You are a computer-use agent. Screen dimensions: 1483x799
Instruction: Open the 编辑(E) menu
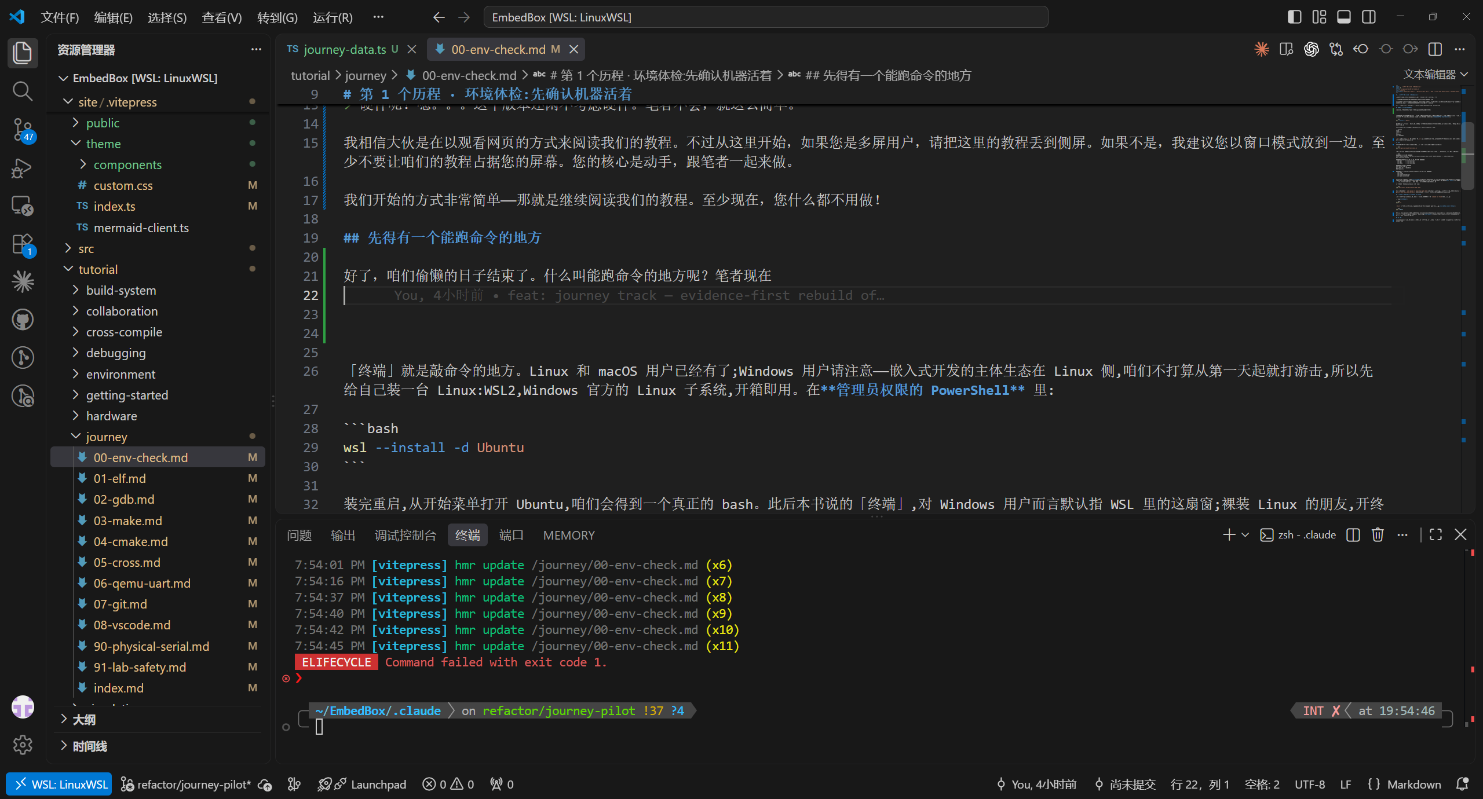(114, 17)
